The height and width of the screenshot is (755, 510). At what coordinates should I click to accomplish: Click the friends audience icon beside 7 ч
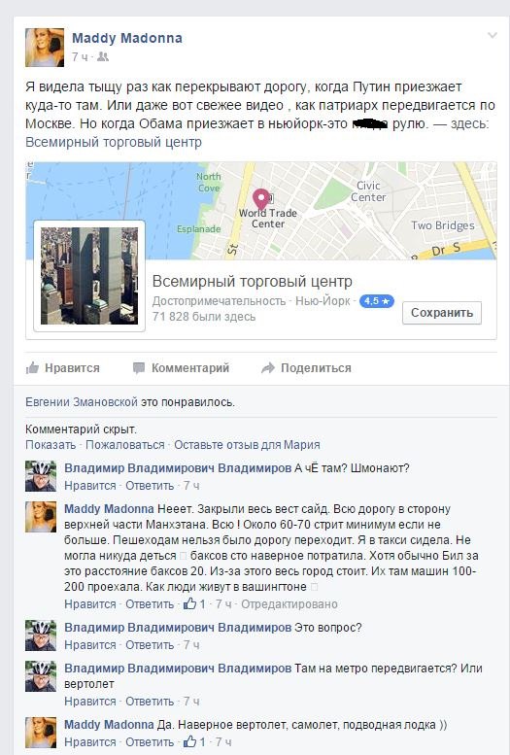(103, 56)
